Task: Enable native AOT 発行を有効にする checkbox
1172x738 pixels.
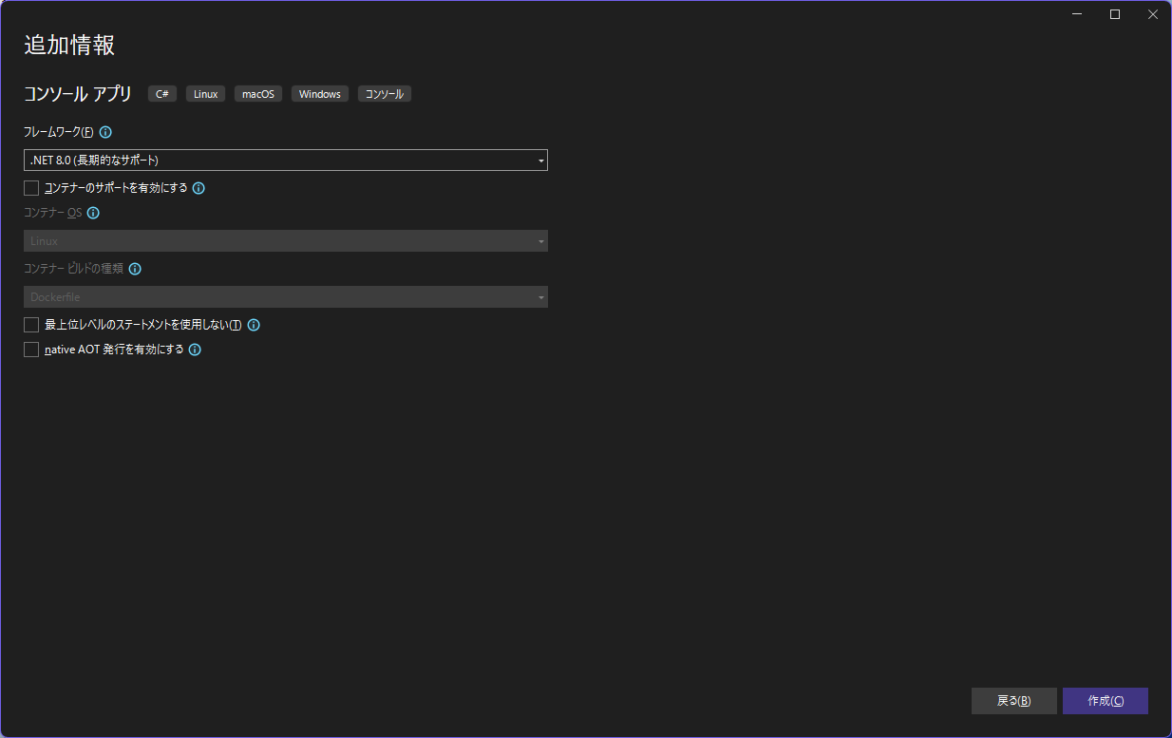Action: point(30,350)
